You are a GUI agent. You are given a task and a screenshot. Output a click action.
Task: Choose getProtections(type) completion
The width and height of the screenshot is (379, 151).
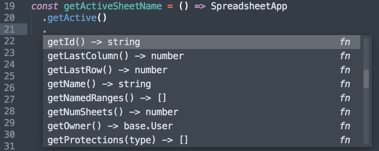(x=201, y=140)
